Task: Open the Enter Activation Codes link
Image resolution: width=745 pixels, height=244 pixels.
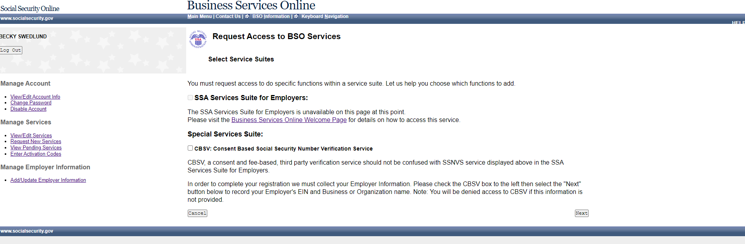Action: 36,154
